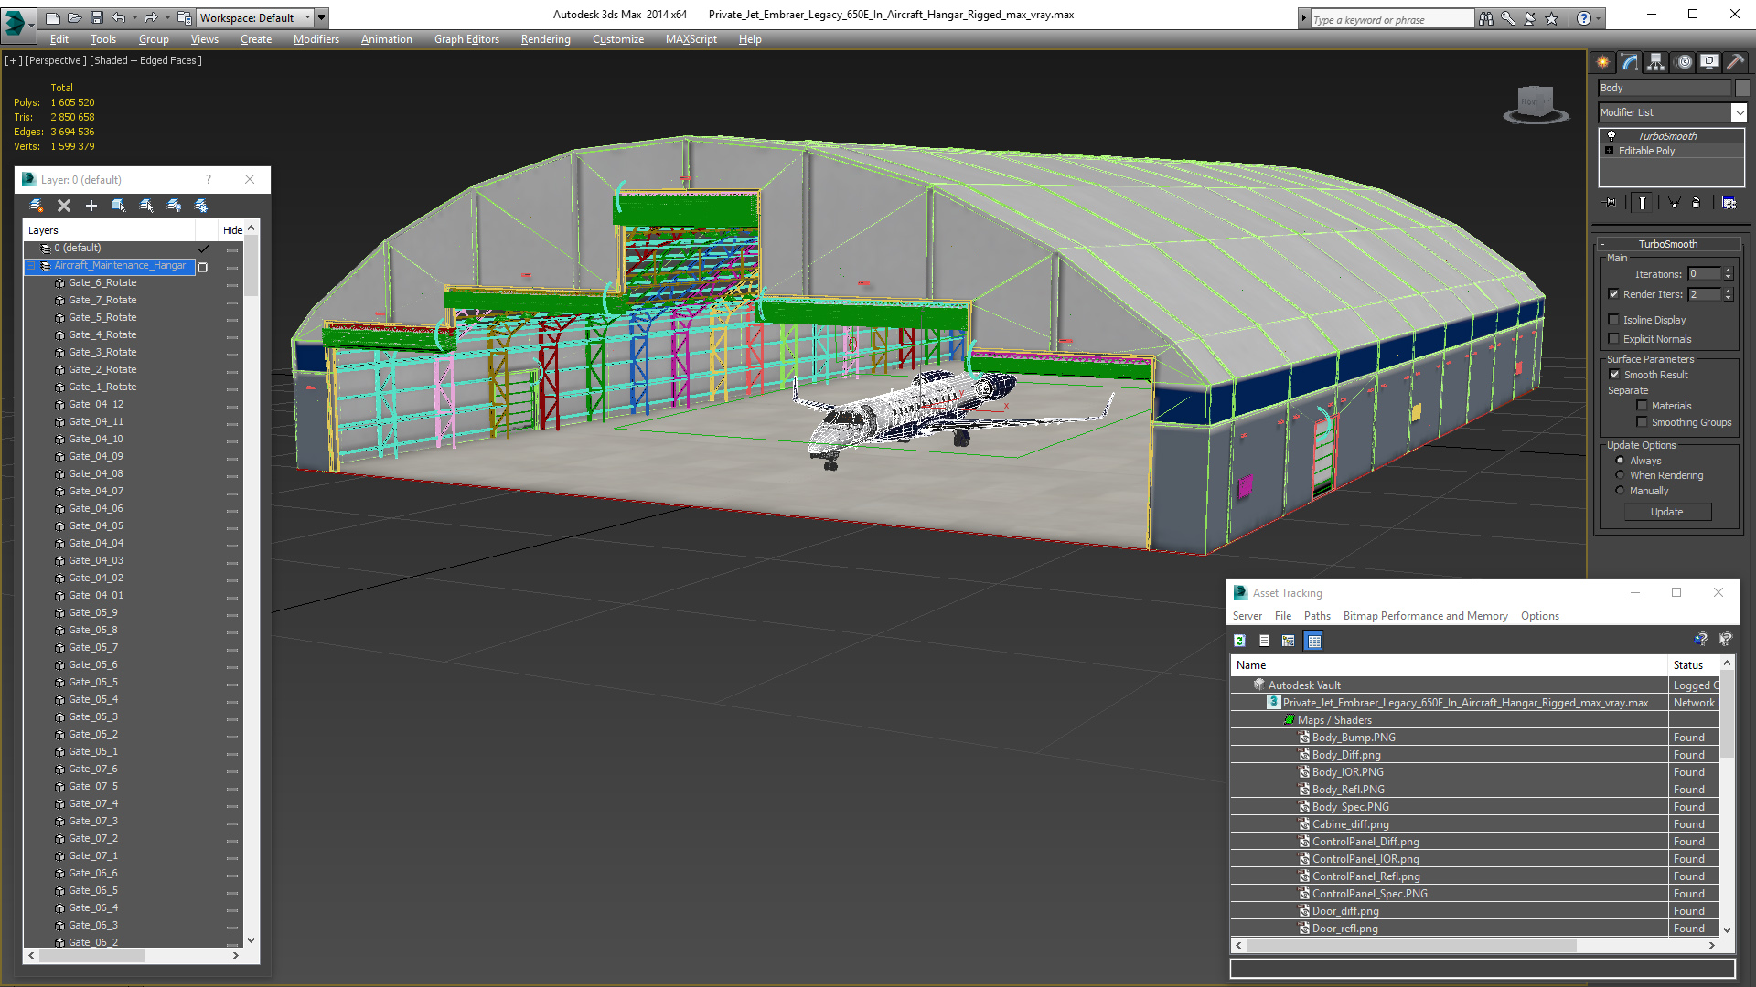This screenshot has width=1756, height=987.
Task: Save the scene with the floppy disk icon
Action: point(96,17)
